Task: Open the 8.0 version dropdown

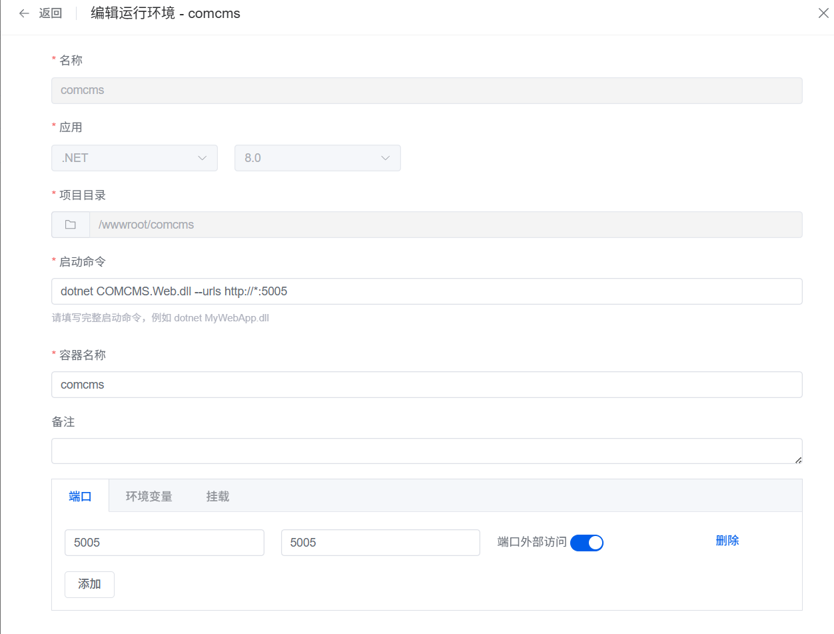Action: [x=318, y=158]
